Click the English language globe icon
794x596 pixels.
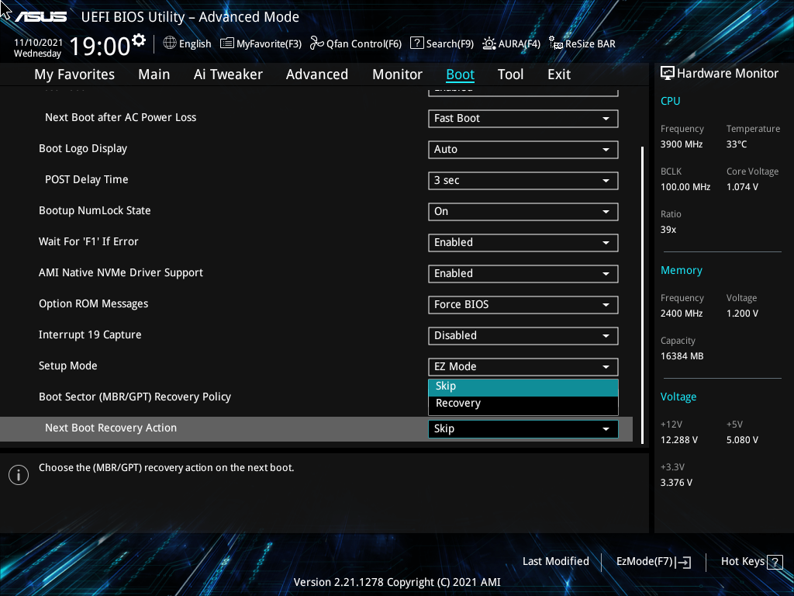click(x=170, y=43)
